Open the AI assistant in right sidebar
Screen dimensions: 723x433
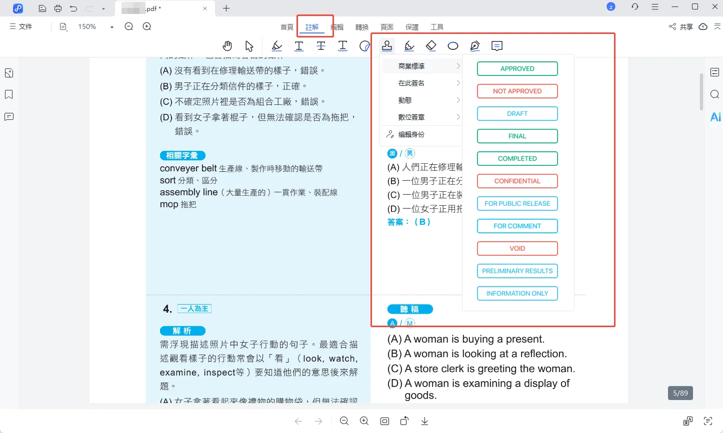coord(715,116)
